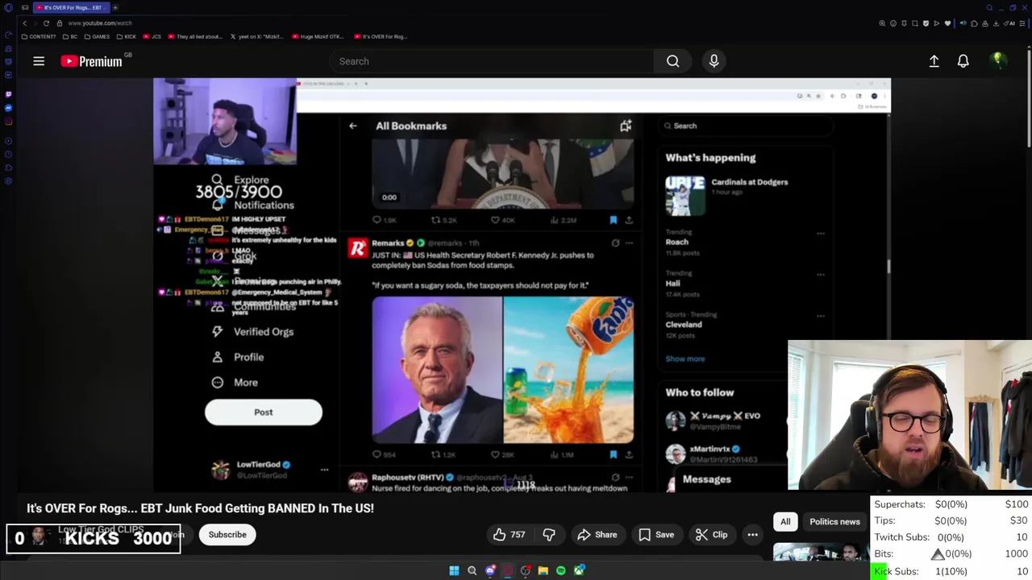Open the browser main menu icon
1032x580 pixels.
[1023, 23]
